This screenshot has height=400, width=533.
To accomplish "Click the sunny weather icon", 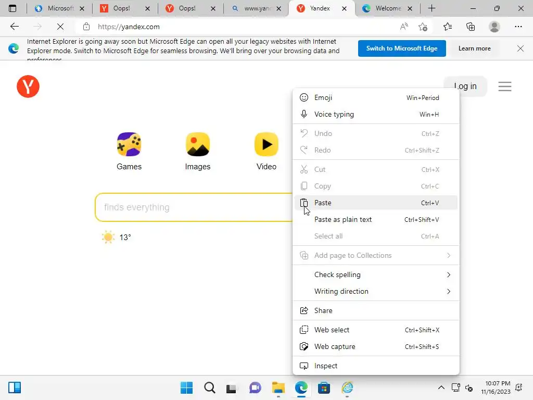I will (x=108, y=237).
